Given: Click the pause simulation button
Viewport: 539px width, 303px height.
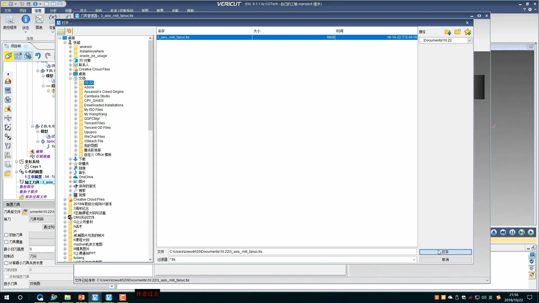Looking at the screenshot, I should [x=512, y=232].
